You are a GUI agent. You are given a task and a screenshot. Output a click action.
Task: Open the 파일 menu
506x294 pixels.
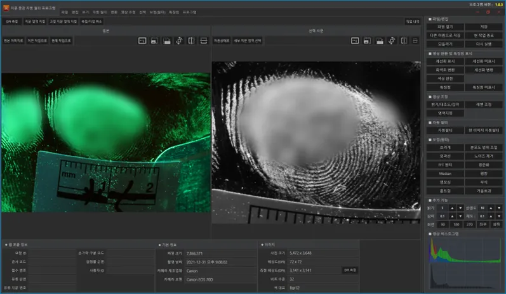pyautogui.click(x=65, y=12)
